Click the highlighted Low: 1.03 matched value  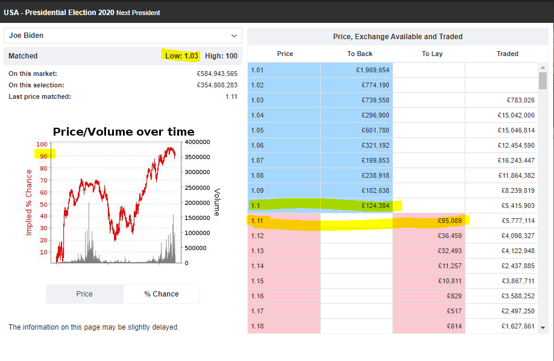[x=181, y=56]
